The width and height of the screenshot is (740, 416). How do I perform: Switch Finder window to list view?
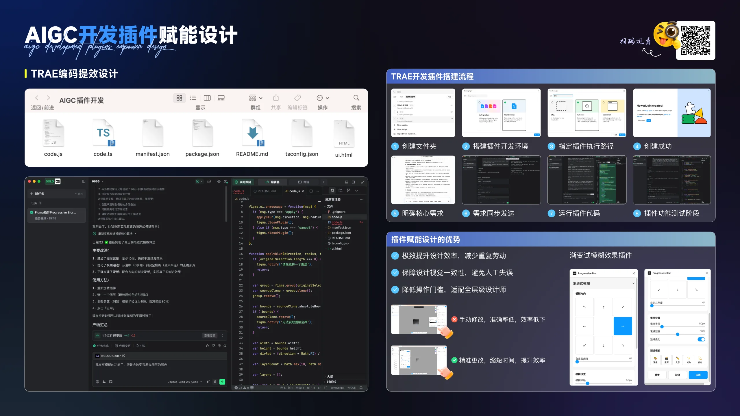tap(193, 98)
